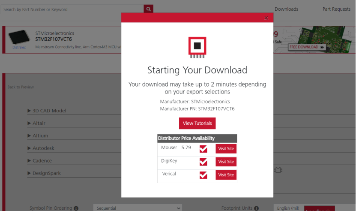This screenshot has width=356, height=211.
Task: Visit the DigiKey site
Action: [x=226, y=162]
